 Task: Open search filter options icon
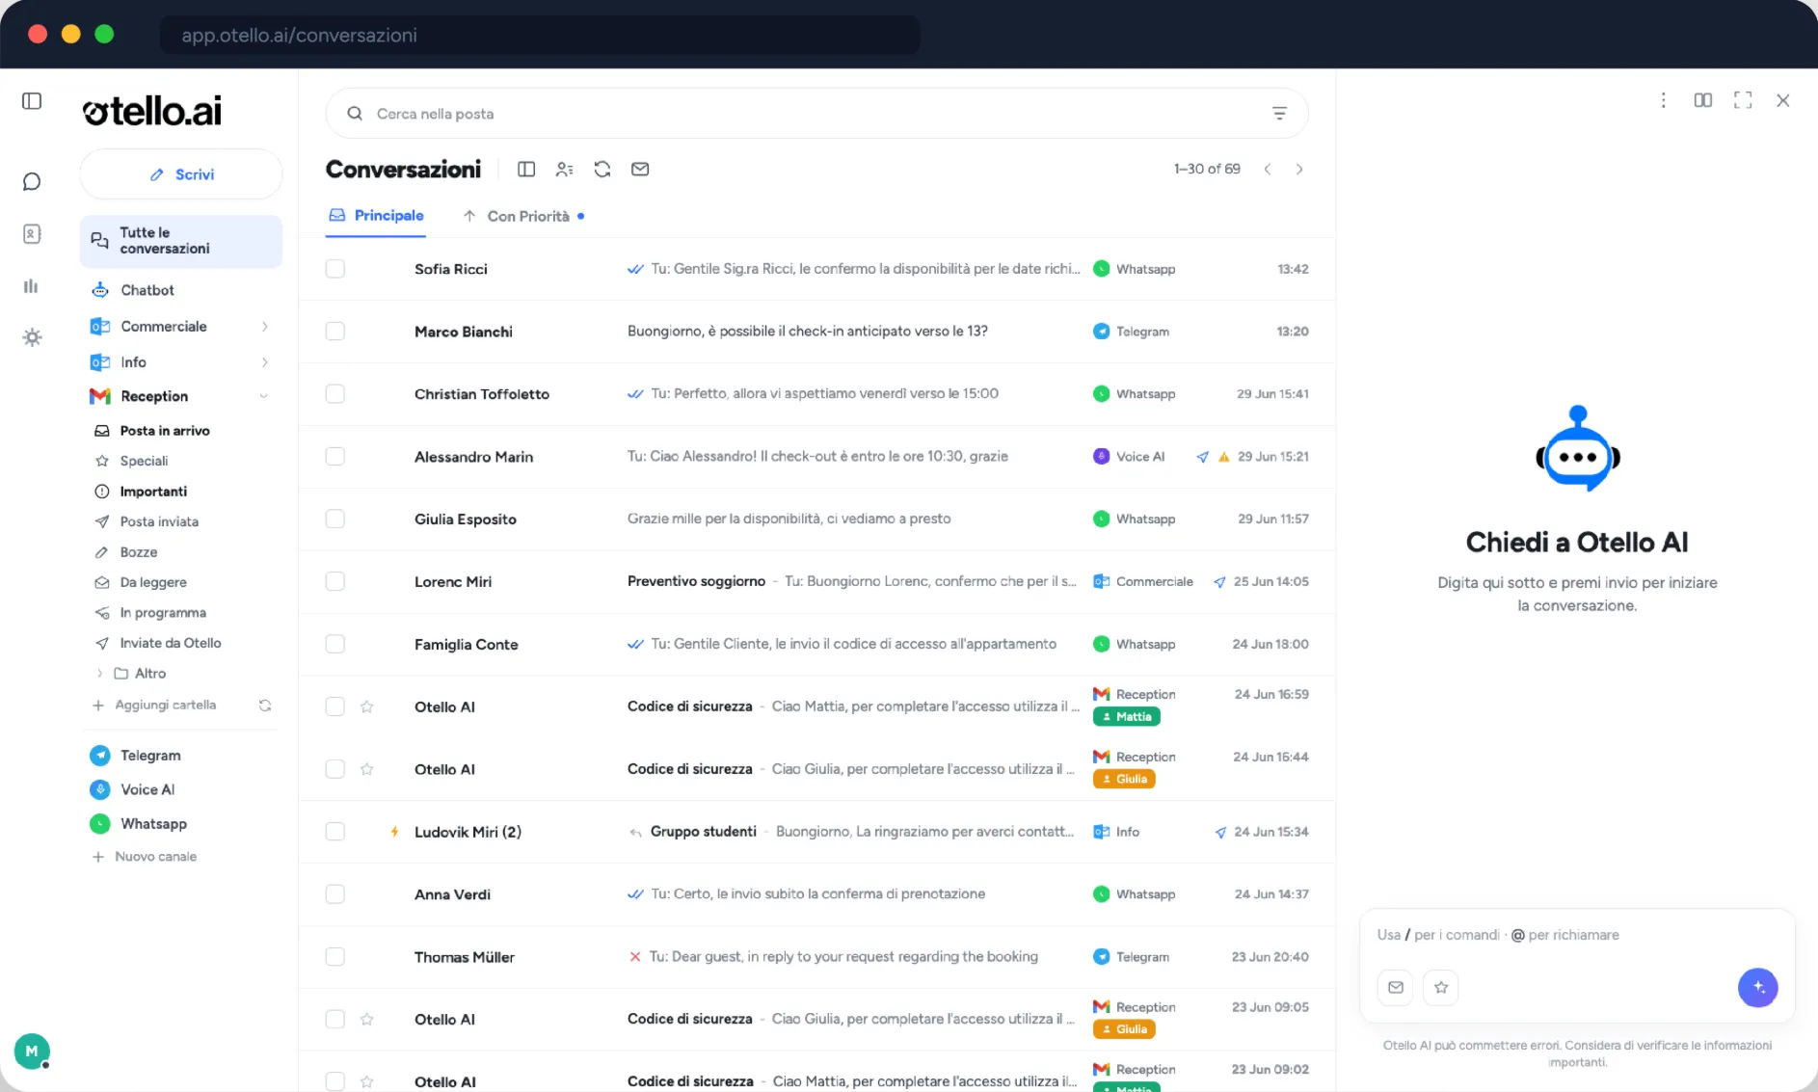tap(1279, 114)
